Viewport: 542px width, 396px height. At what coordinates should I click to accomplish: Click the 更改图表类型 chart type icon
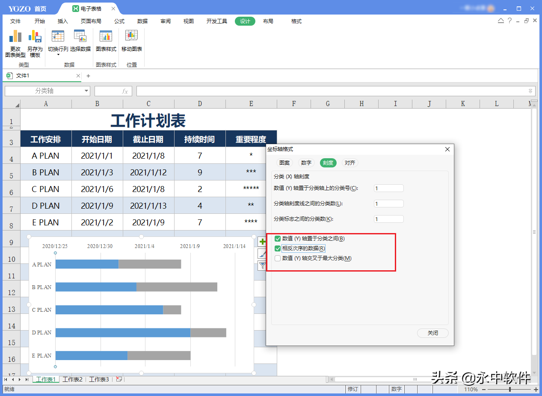tap(15, 36)
